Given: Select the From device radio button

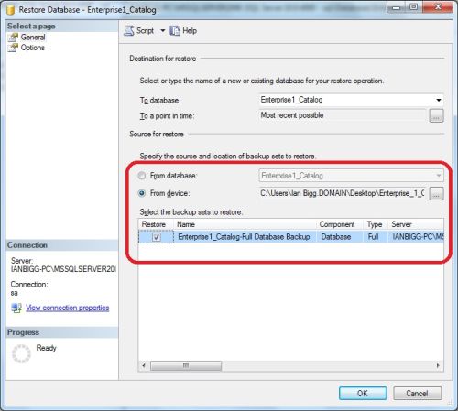Looking at the screenshot, I should coord(142,193).
